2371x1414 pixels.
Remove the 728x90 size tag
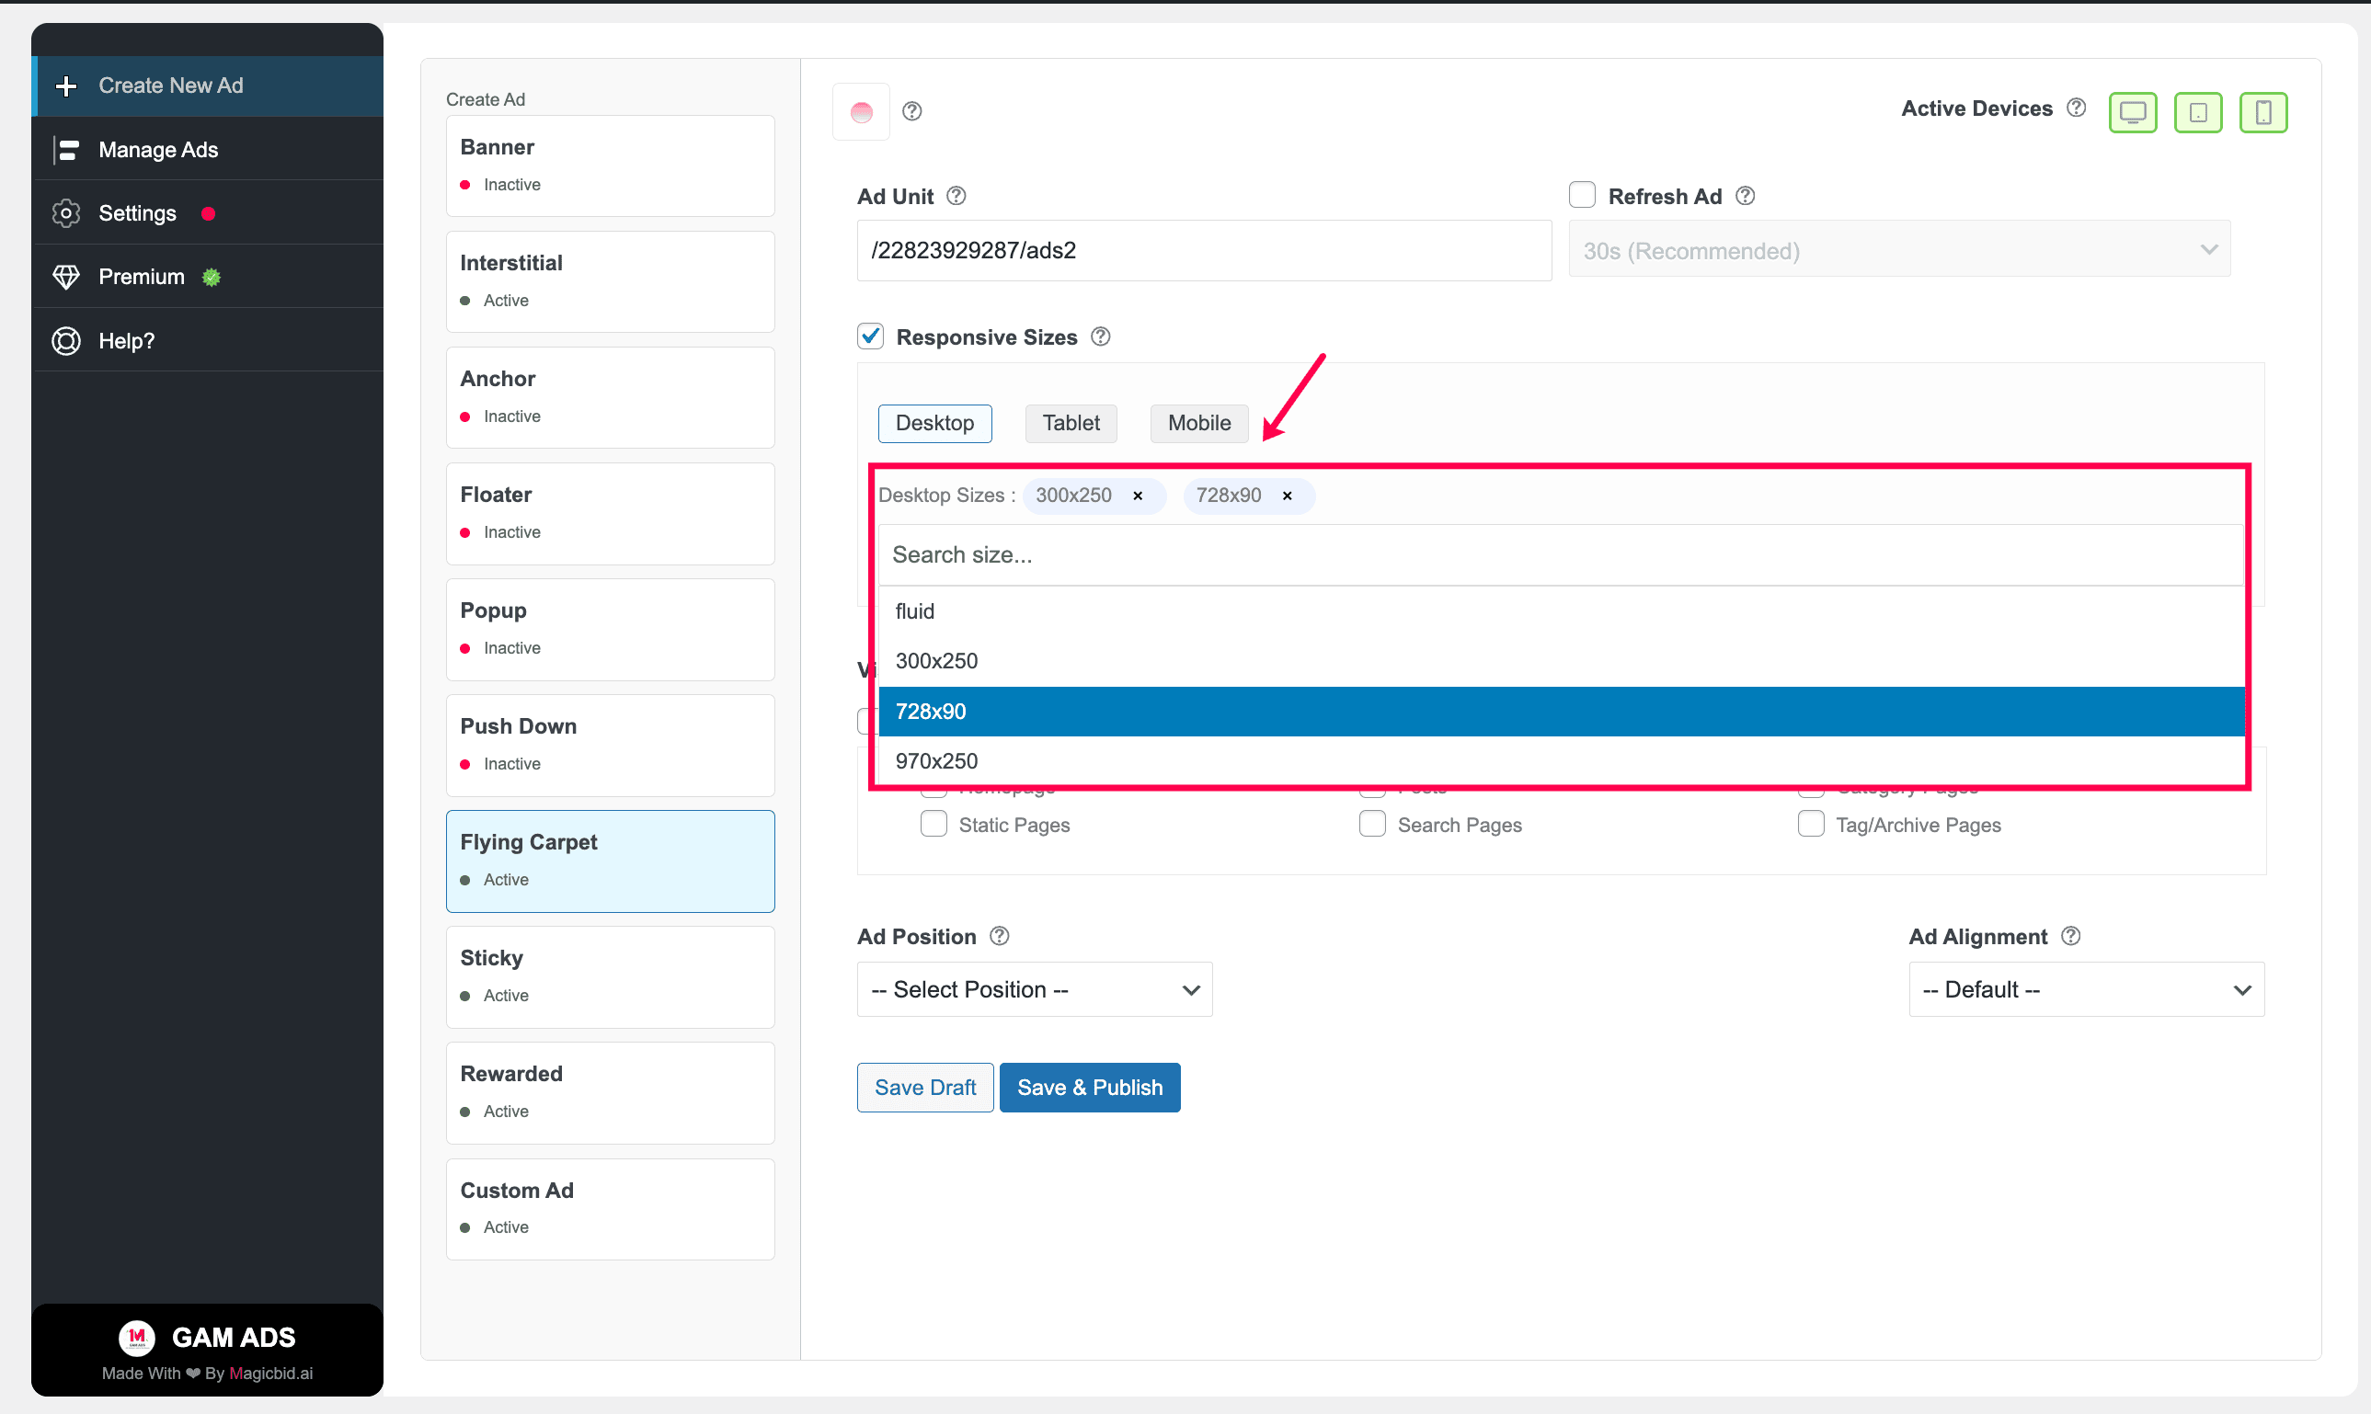tap(1288, 496)
